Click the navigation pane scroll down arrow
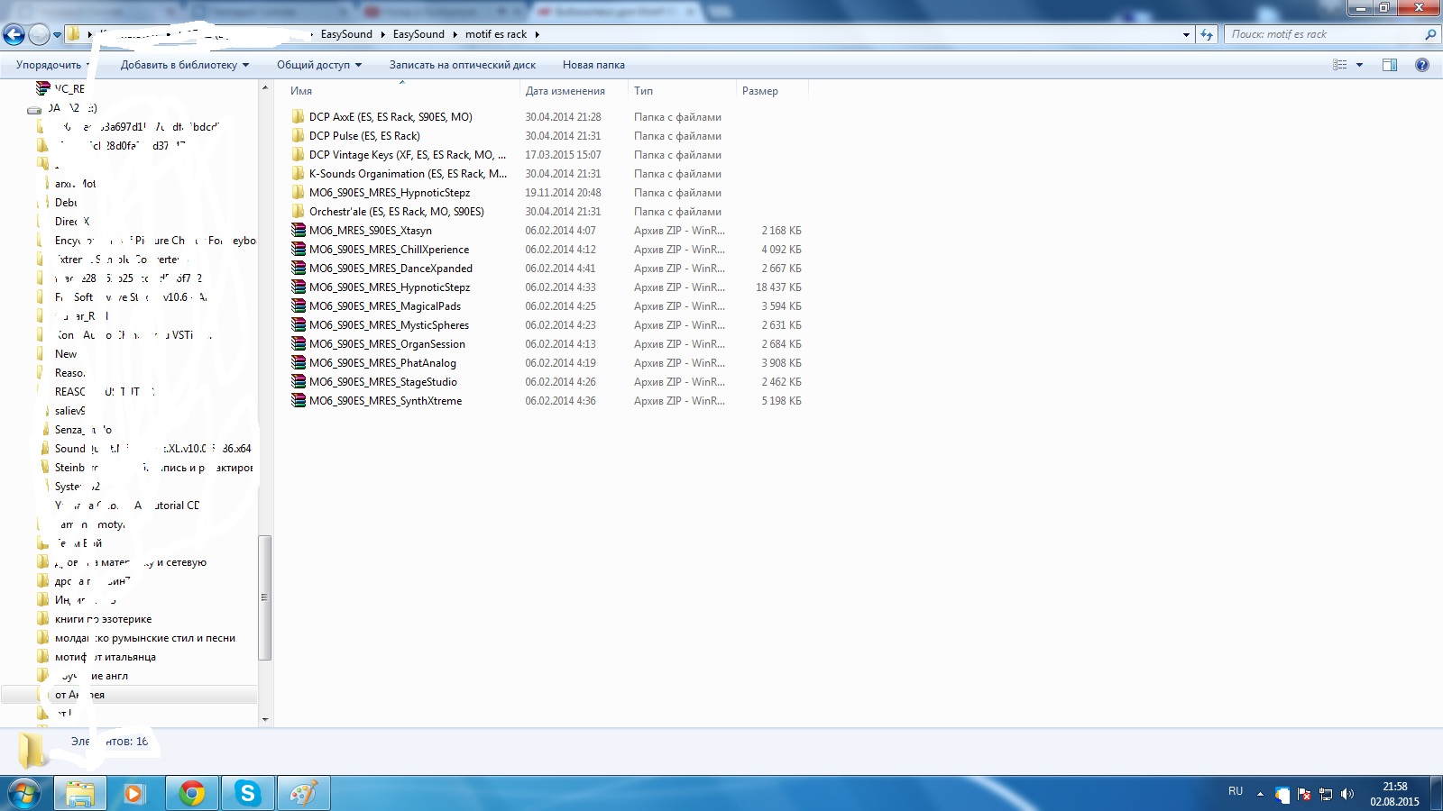Image resolution: width=1443 pixels, height=811 pixels. coord(265,719)
